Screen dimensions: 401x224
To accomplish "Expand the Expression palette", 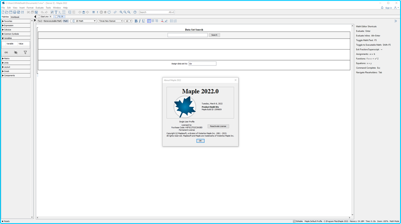I will tap(16, 25).
